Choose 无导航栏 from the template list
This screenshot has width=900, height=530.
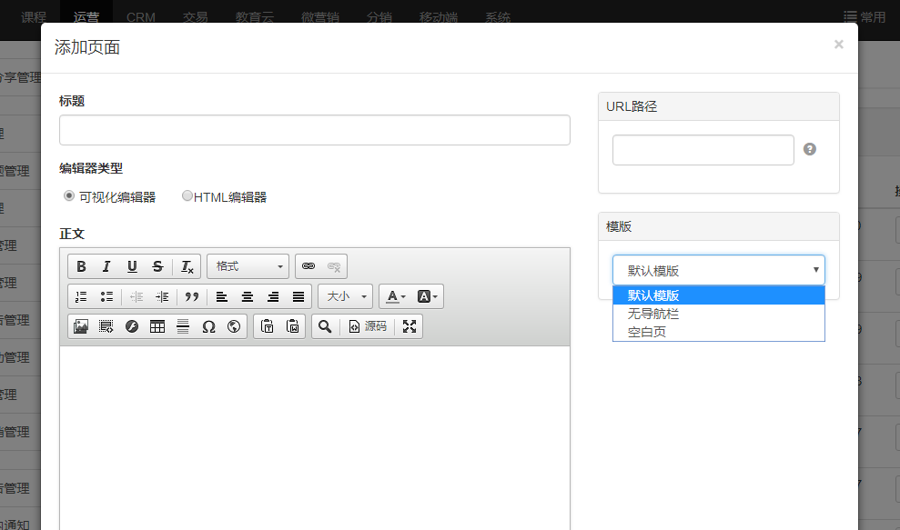653,314
